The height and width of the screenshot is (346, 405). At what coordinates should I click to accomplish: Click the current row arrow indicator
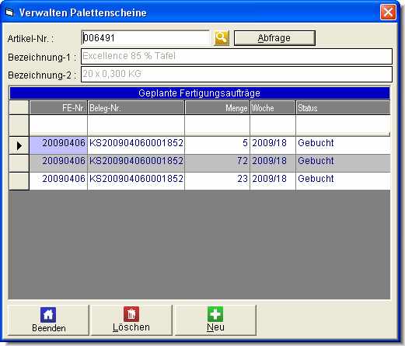point(19,145)
